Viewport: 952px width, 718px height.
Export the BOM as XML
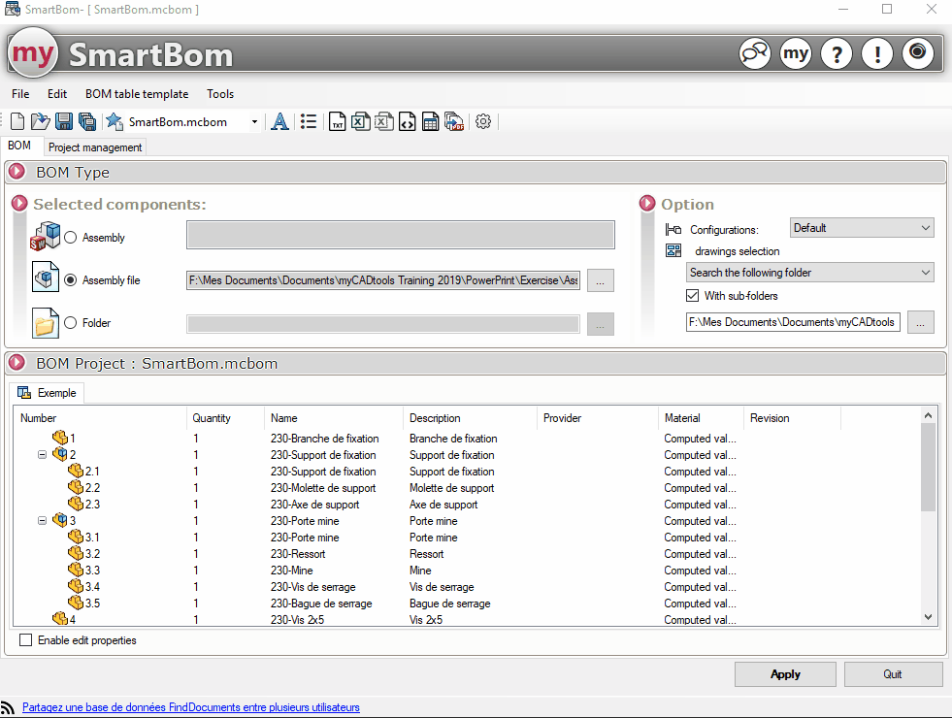pos(407,121)
